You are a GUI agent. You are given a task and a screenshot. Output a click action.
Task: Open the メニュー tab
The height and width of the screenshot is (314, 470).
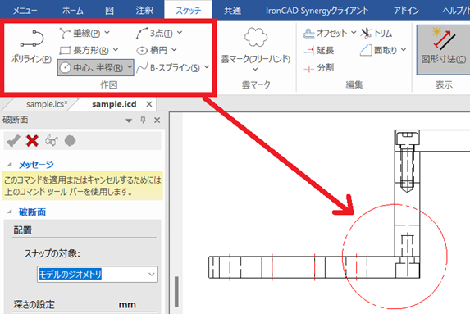[25, 11]
